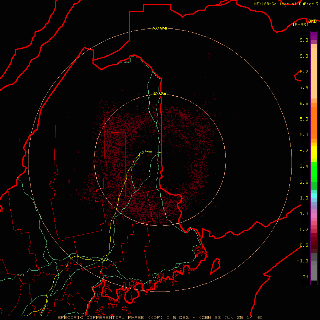Screen dimensions: 320x320
Task: Click the 7.4 legend value
Action: (304, 87)
